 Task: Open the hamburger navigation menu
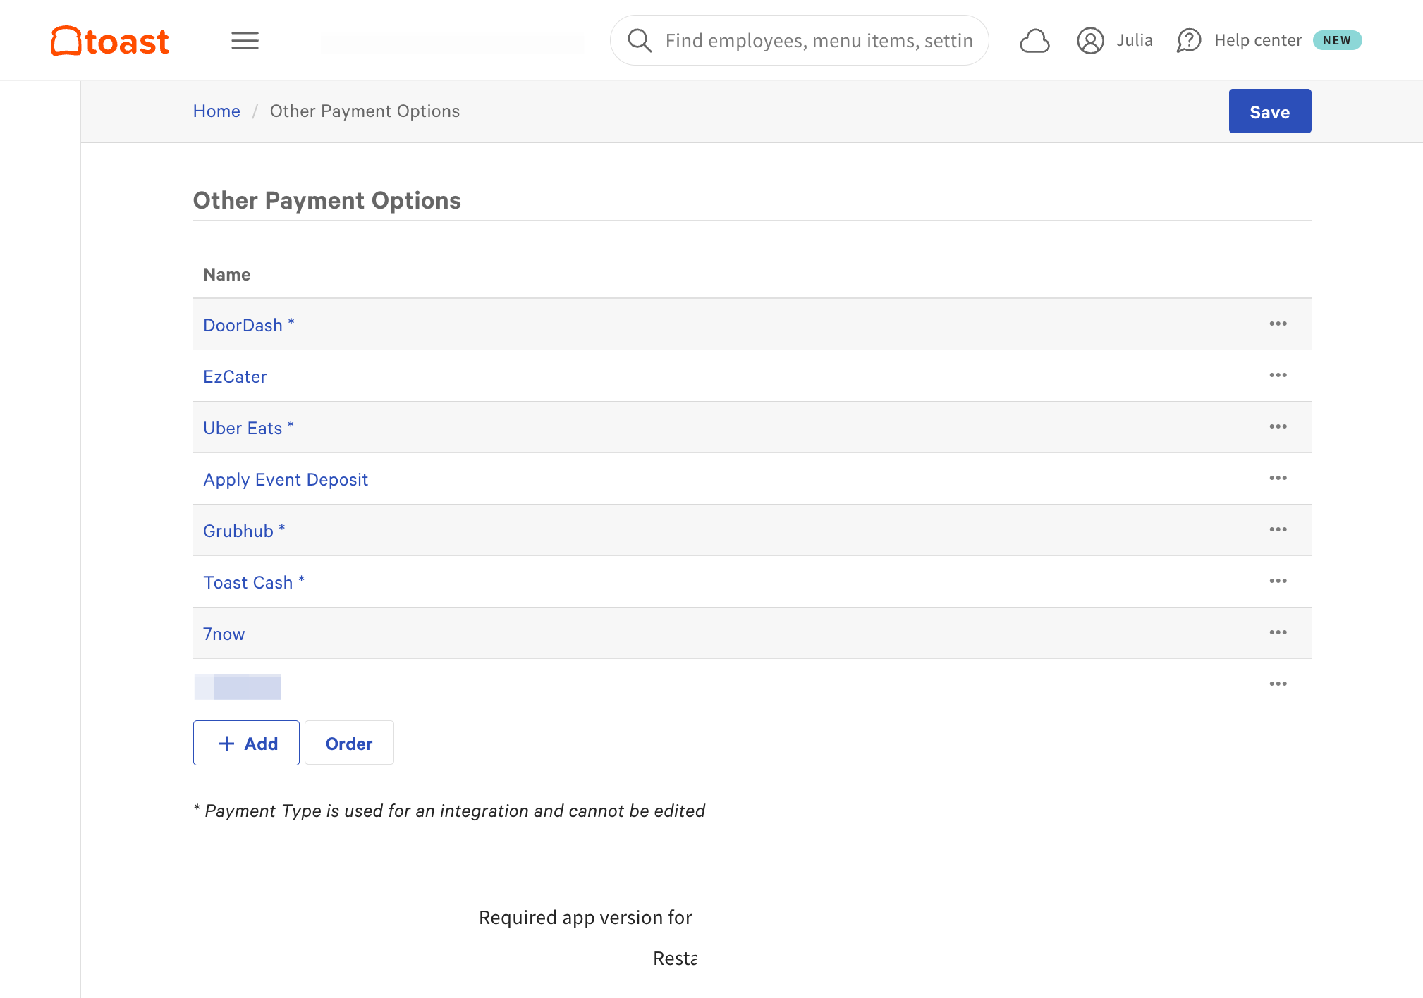tap(245, 41)
